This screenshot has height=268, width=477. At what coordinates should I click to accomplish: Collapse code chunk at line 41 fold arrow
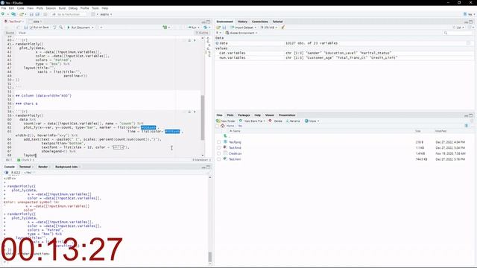pos(13,45)
